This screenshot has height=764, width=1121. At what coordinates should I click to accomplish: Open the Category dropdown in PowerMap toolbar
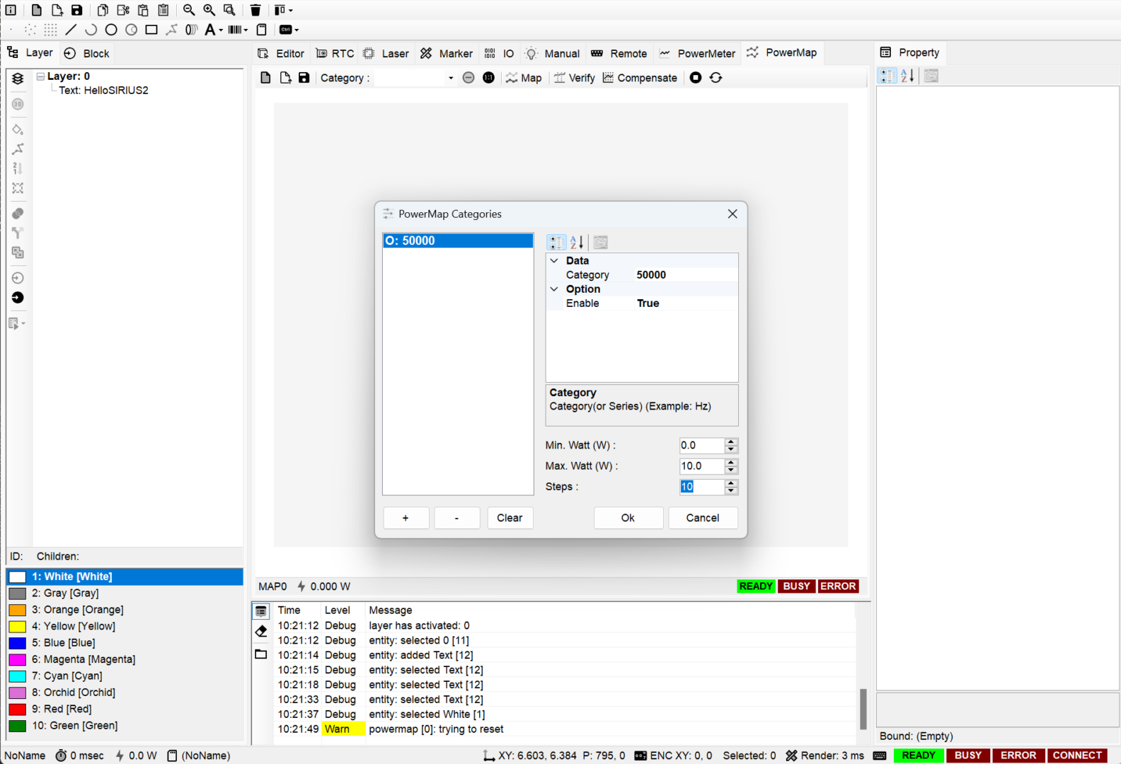450,78
